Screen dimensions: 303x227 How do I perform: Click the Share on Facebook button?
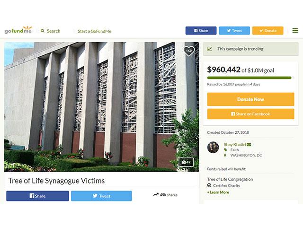(250, 114)
